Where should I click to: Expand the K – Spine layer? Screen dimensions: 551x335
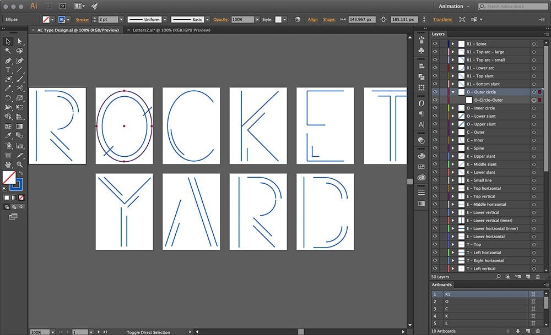pos(453,149)
